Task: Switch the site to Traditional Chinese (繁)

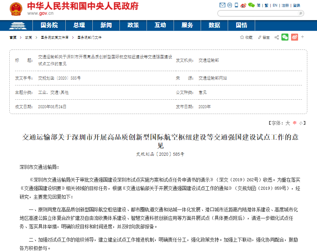Action: click(x=267, y=5)
